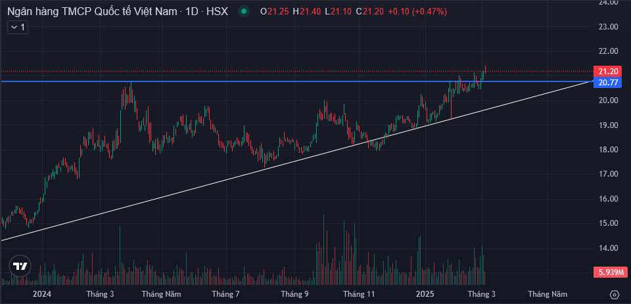Image resolution: width=631 pixels, height=304 pixels.
Task: Open chart settings gear icon
Action: click(x=614, y=294)
